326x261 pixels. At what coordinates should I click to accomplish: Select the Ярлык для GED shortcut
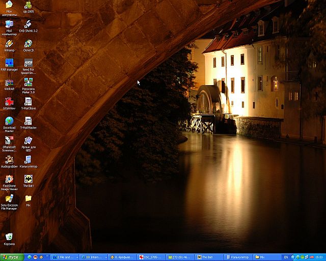coord(29,144)
